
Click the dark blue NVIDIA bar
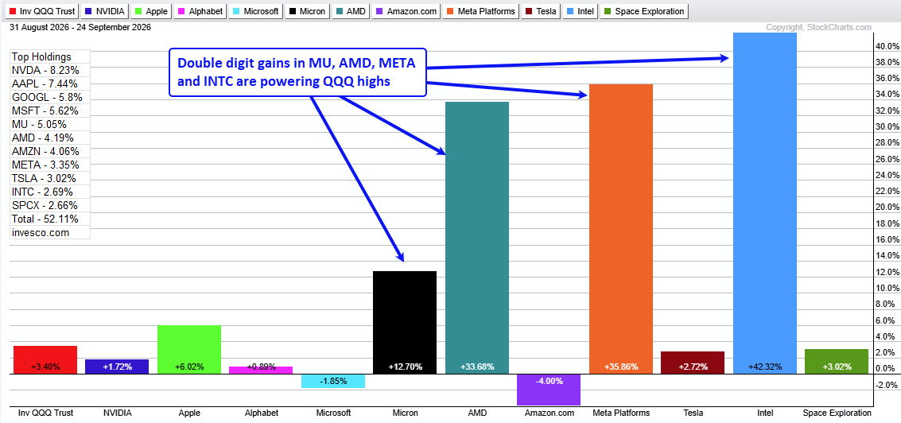point(117,367)
